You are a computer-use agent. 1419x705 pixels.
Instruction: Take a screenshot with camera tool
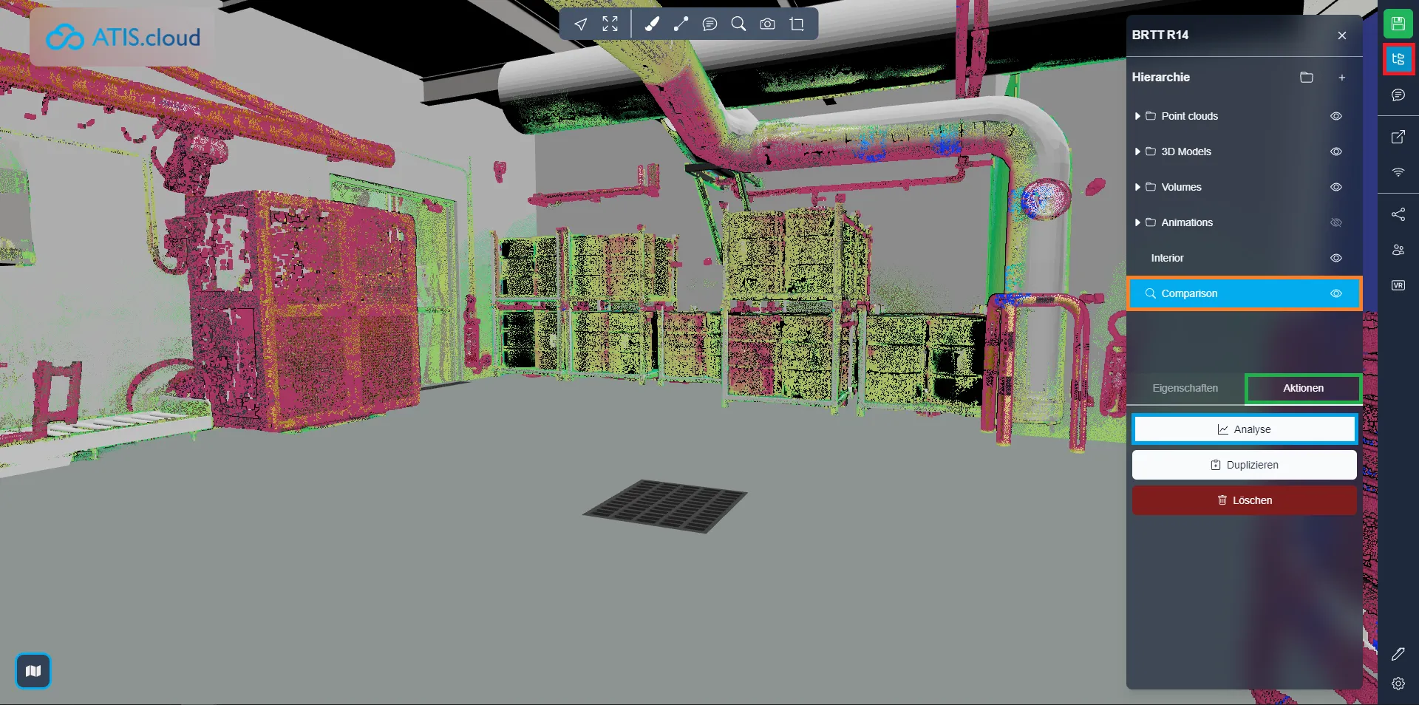click(768, 24)
